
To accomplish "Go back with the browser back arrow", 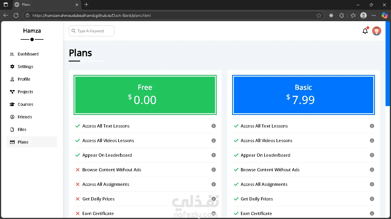I will (x=6, y=15).
